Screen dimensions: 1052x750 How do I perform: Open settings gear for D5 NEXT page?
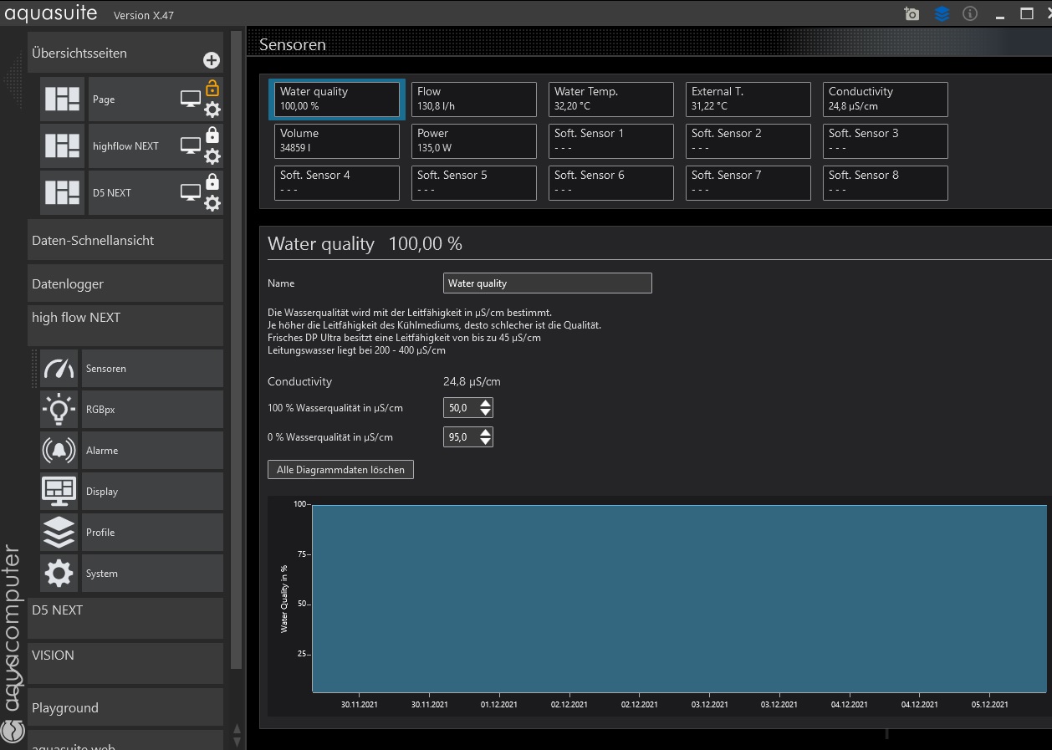pyautogui.click(x=212, y=203)
